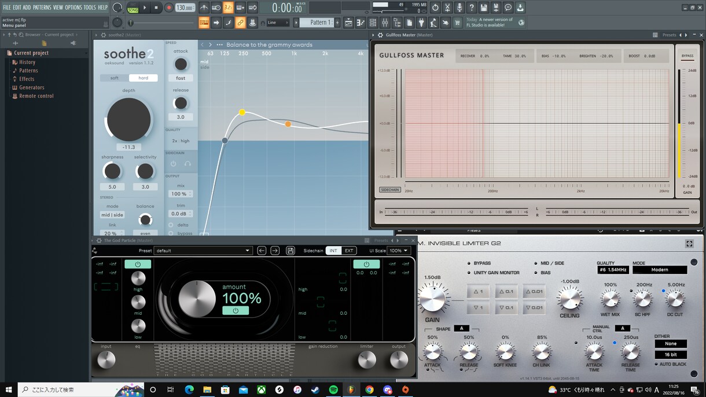Open the Invisible Limiter MODE Modern dropdown
The width and height of the screenshot is (706, 397).
pyautogui.click(x=660, y=270)
